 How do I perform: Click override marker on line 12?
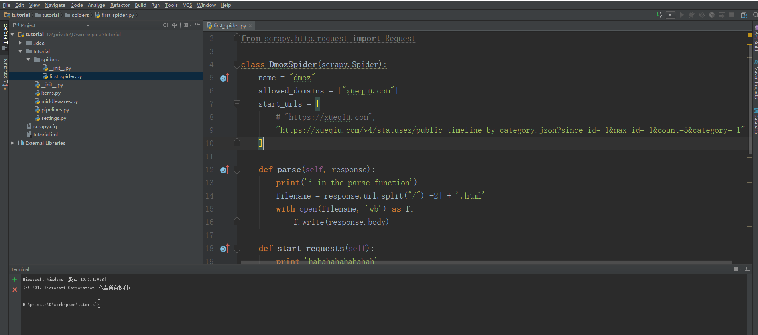point(224,170)
